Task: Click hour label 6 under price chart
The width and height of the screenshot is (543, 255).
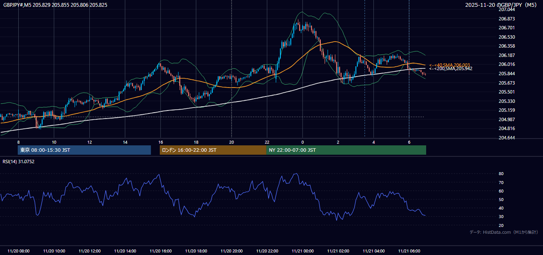Action: tap(409, 142)
